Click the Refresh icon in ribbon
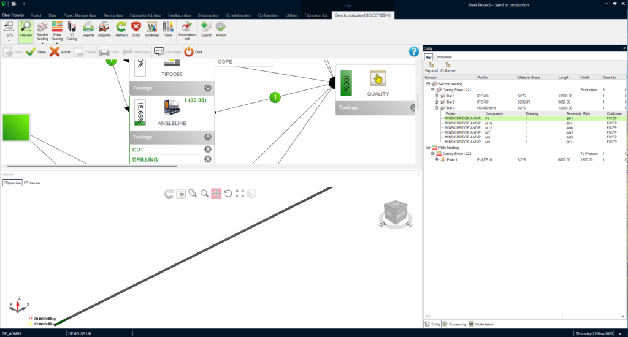 point(121,29)
